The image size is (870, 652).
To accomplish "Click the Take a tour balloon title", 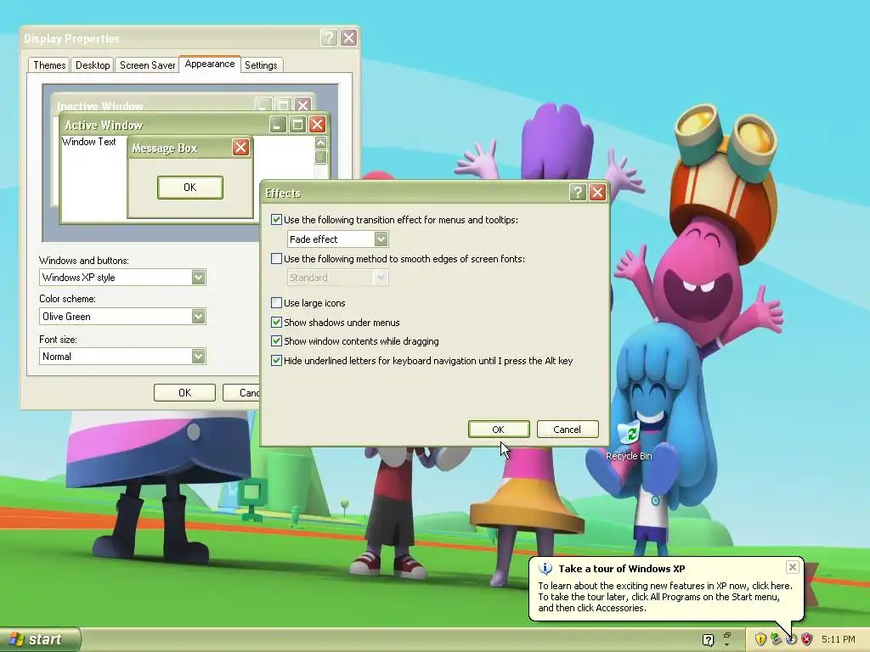I will (621, 568).
